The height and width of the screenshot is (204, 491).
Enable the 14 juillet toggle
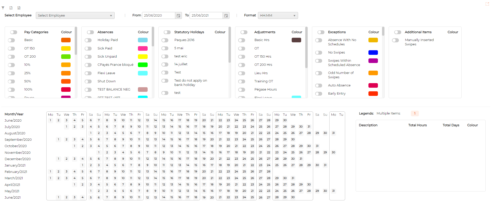[x=165, y=65]
